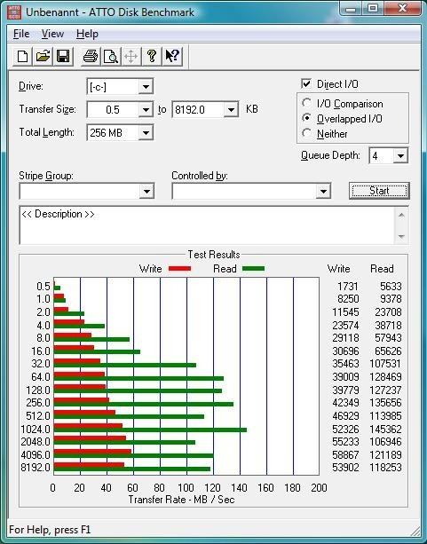Click the green Read legend swatch
Image resolution: width=427 pixels, height=544 pixels.
pos(253,269)
